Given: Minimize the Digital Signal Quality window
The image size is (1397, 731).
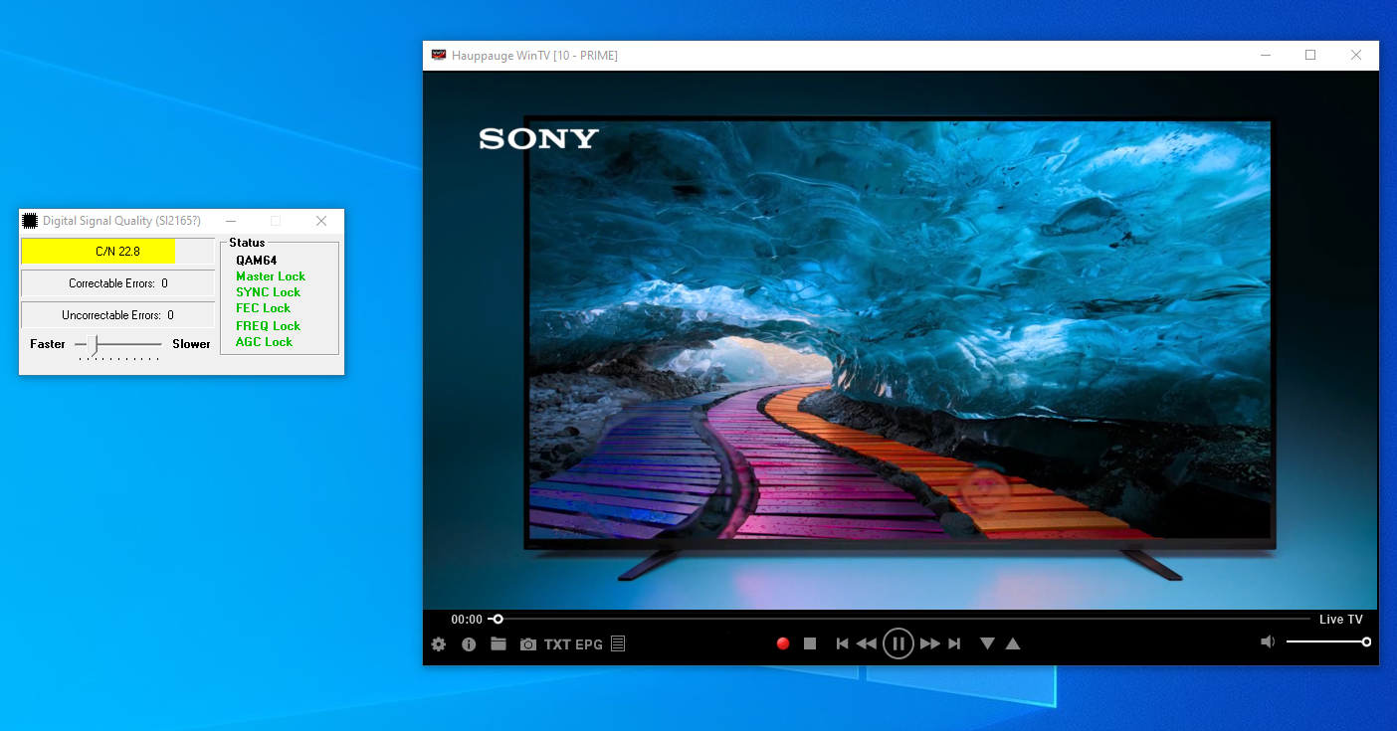Looking at the screenshot, I should point(231,221).
